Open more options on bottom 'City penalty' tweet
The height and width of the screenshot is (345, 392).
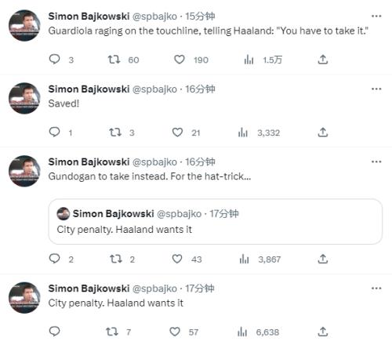tap(376, 289)
